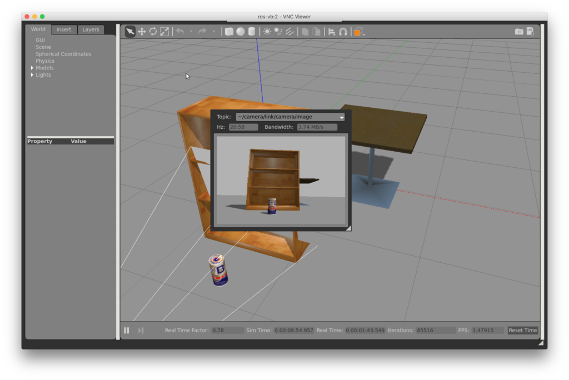Take a screenshot with the camera icon

[x=518, y=32]
